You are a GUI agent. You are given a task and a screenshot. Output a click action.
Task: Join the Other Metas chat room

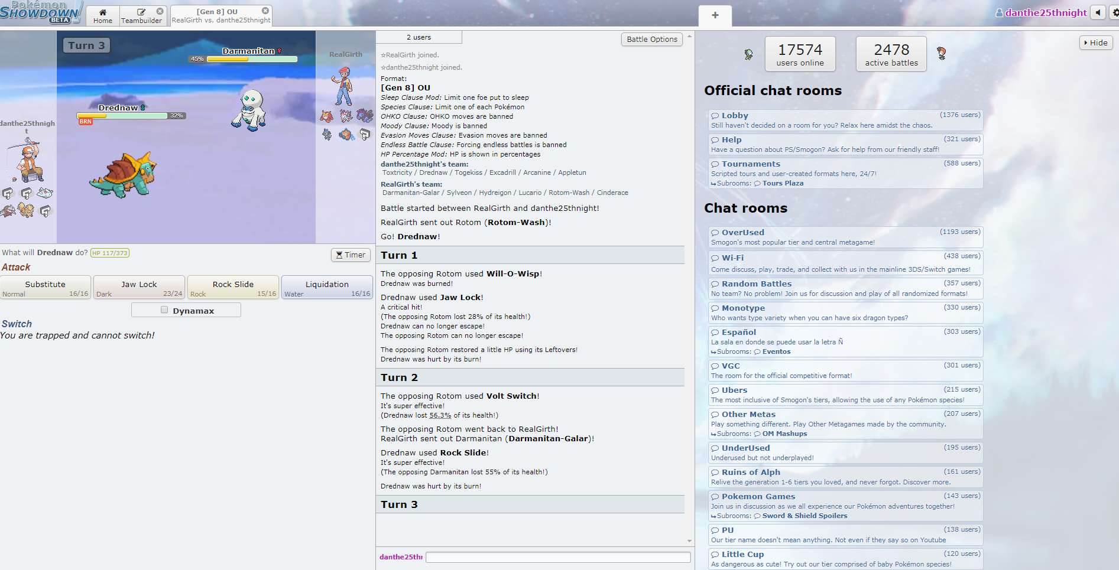pyautogui.click(x=845, y=424)
